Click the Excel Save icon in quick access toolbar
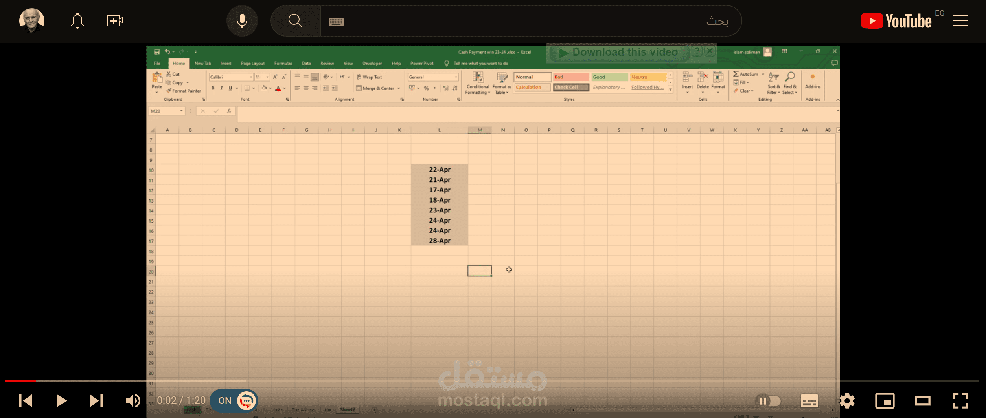This screenshot has height=418, width=986. point(156,52)
